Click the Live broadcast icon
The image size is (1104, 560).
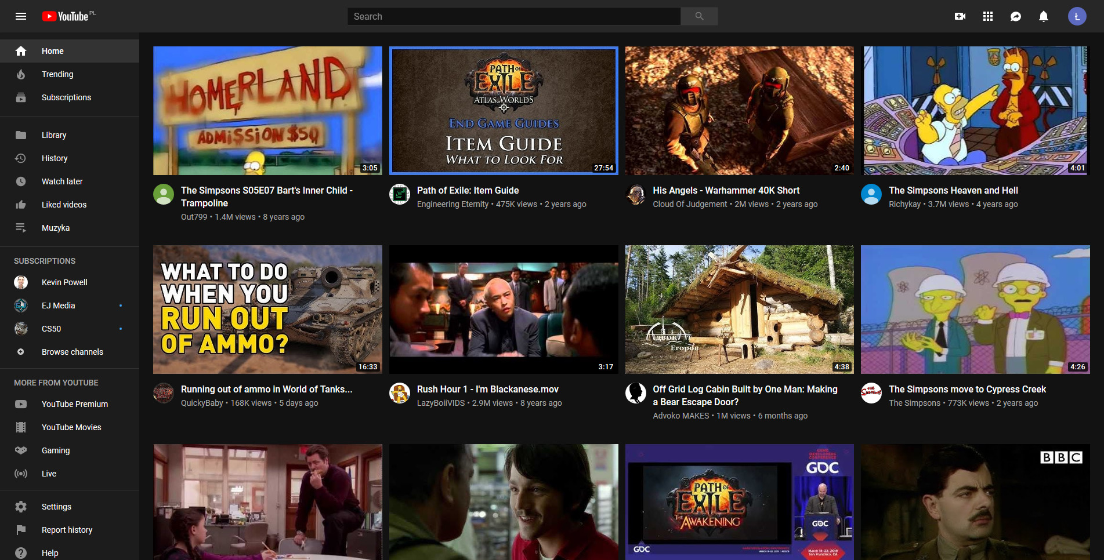click(21, 474)
